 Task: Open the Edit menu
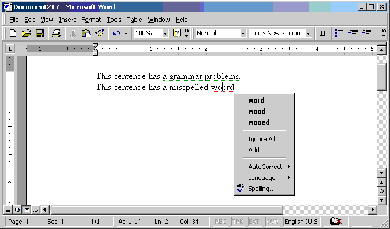pyautogui.click(x=29, y=20)
